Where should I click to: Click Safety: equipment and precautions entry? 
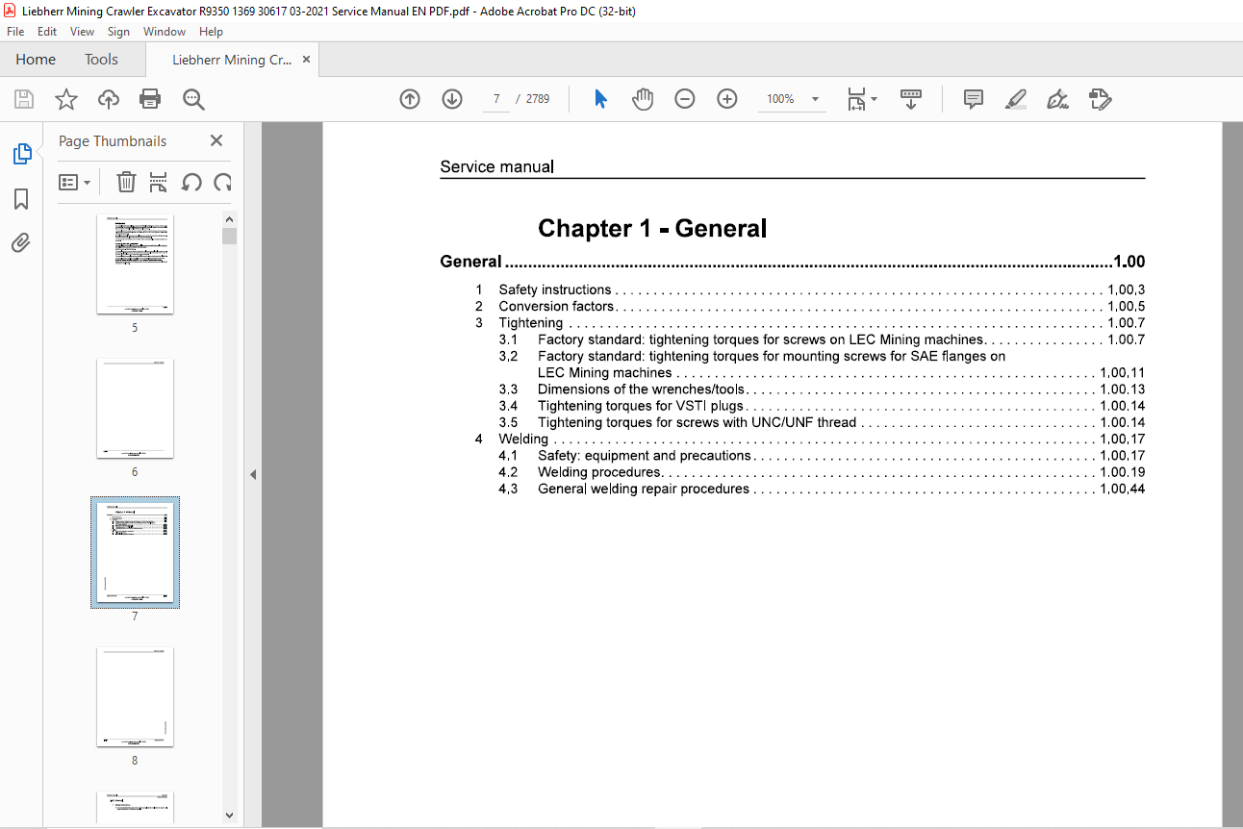pos(645,456)
